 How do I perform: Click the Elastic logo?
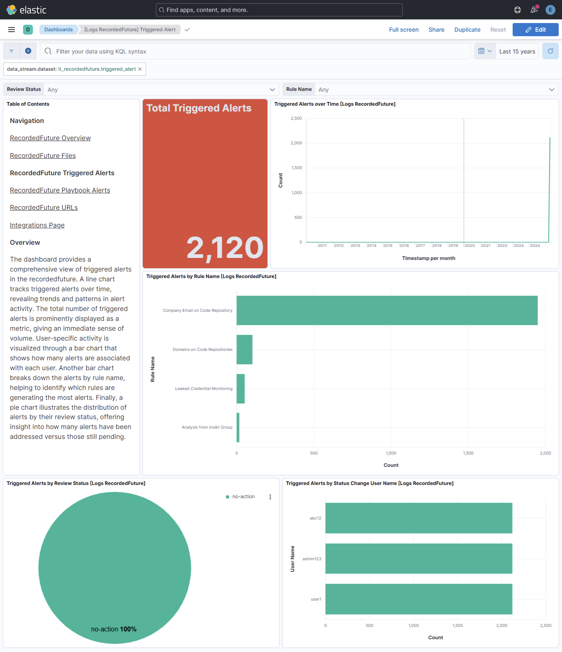pyautogui.click(x=26, y=10)
